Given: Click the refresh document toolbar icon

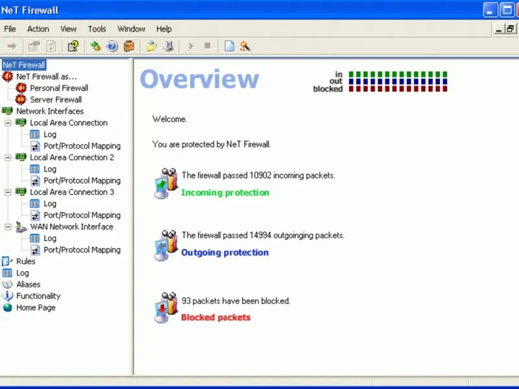Looking at the screenshot, I should point(51,46).
